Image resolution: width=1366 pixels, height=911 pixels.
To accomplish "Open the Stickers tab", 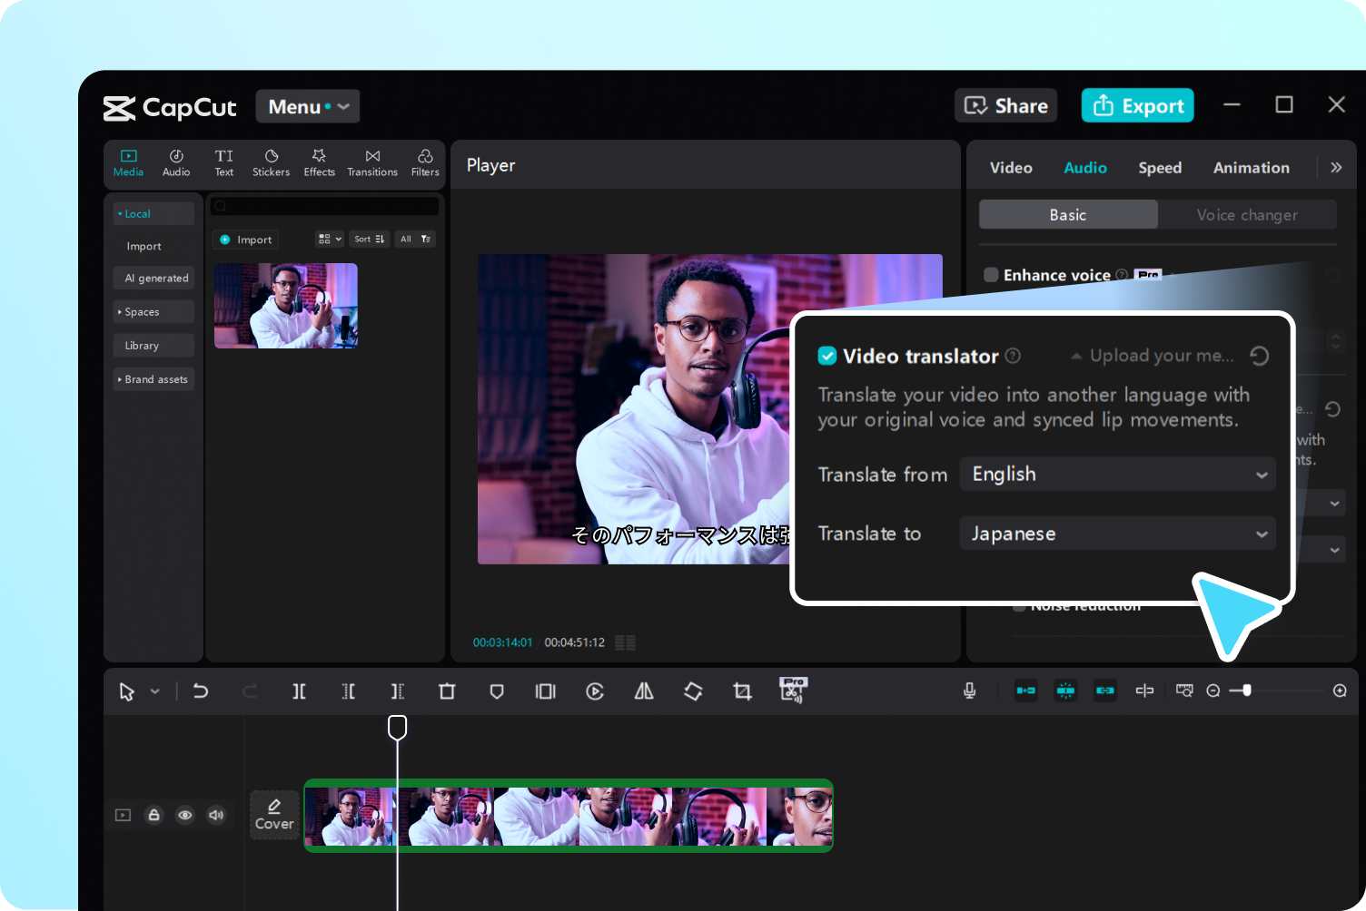I will click(271, 163).
